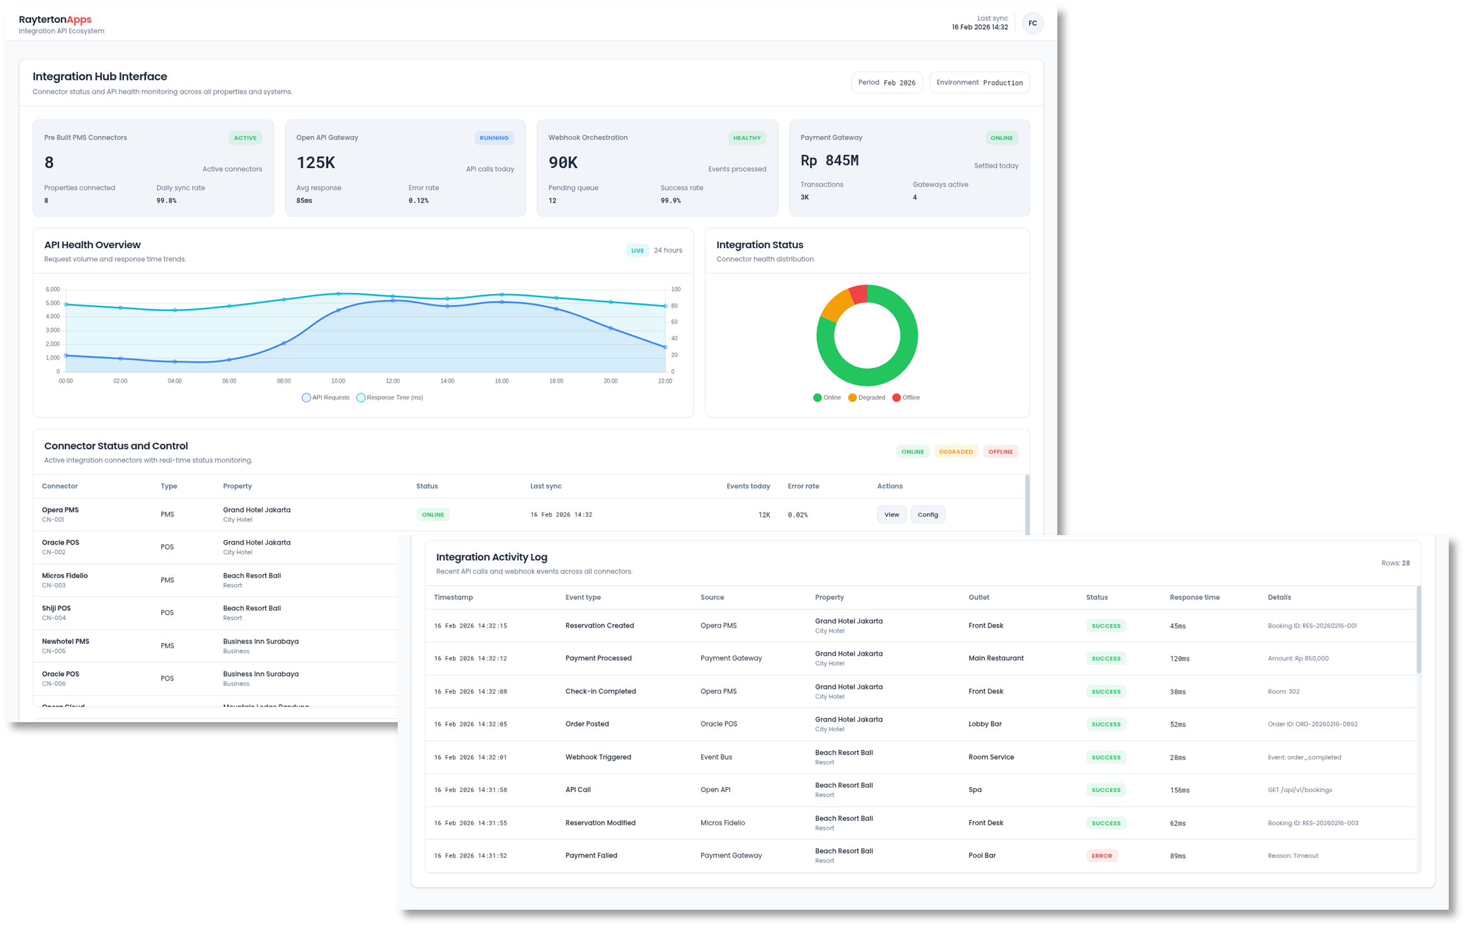The image size is (1467, 928).
Task: Click the RaytertonApps logo
Action: point(56,19)
